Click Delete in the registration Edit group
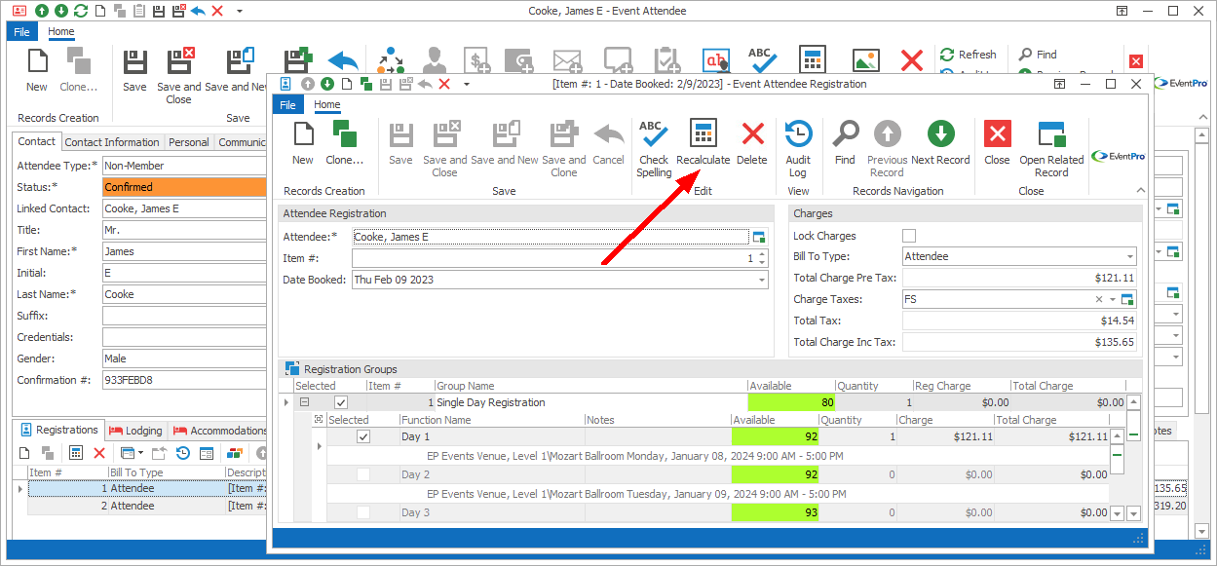This screenshot has width=1217, height=566. (x=752, y=143)
